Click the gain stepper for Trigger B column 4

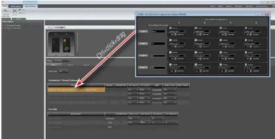251,47
